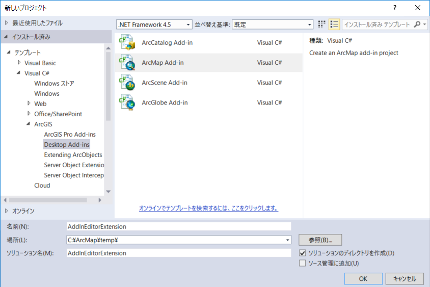430x287 pixels.
Task: Click the search magnifier icon
Action: click(417, 24)
